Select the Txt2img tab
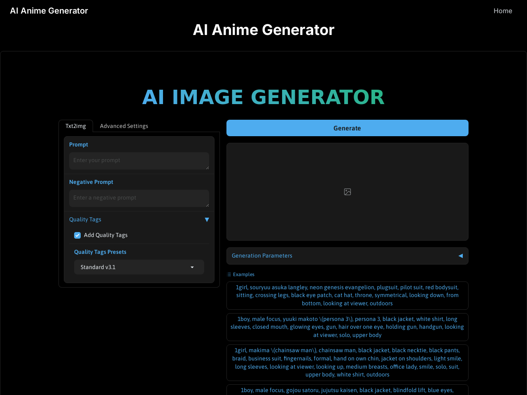 click(x=76, y=126)
